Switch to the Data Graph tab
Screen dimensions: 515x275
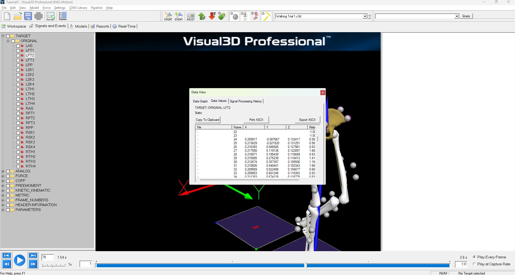pyautogui.click(x=200, y=101)
